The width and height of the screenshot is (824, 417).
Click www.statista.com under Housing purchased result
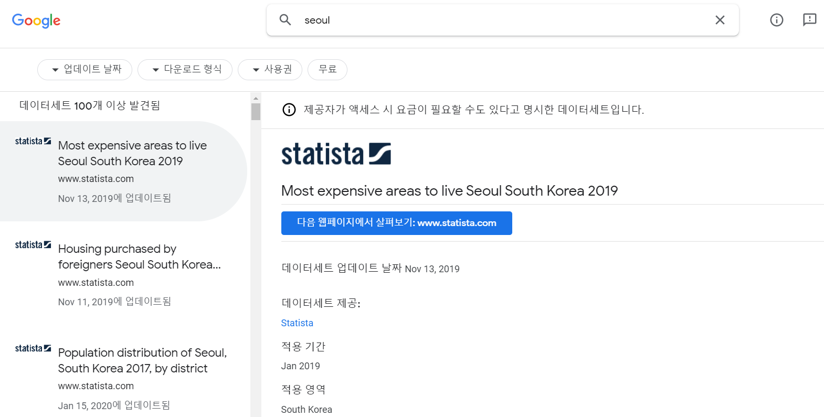[x=96, y=283]
